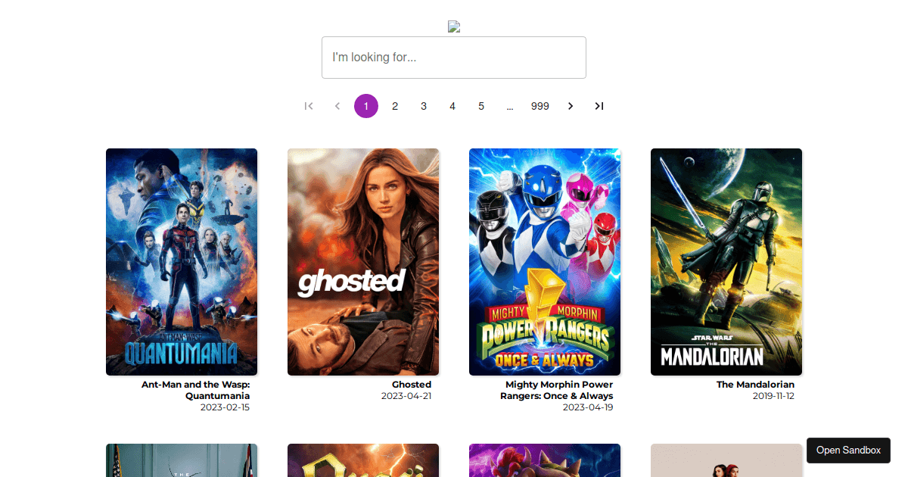The image size is (908, 477).
Task: Jump to page 999
Action: click(x=540, y=106)
